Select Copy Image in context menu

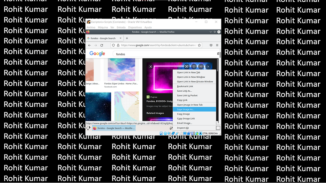tap(194, 114)
